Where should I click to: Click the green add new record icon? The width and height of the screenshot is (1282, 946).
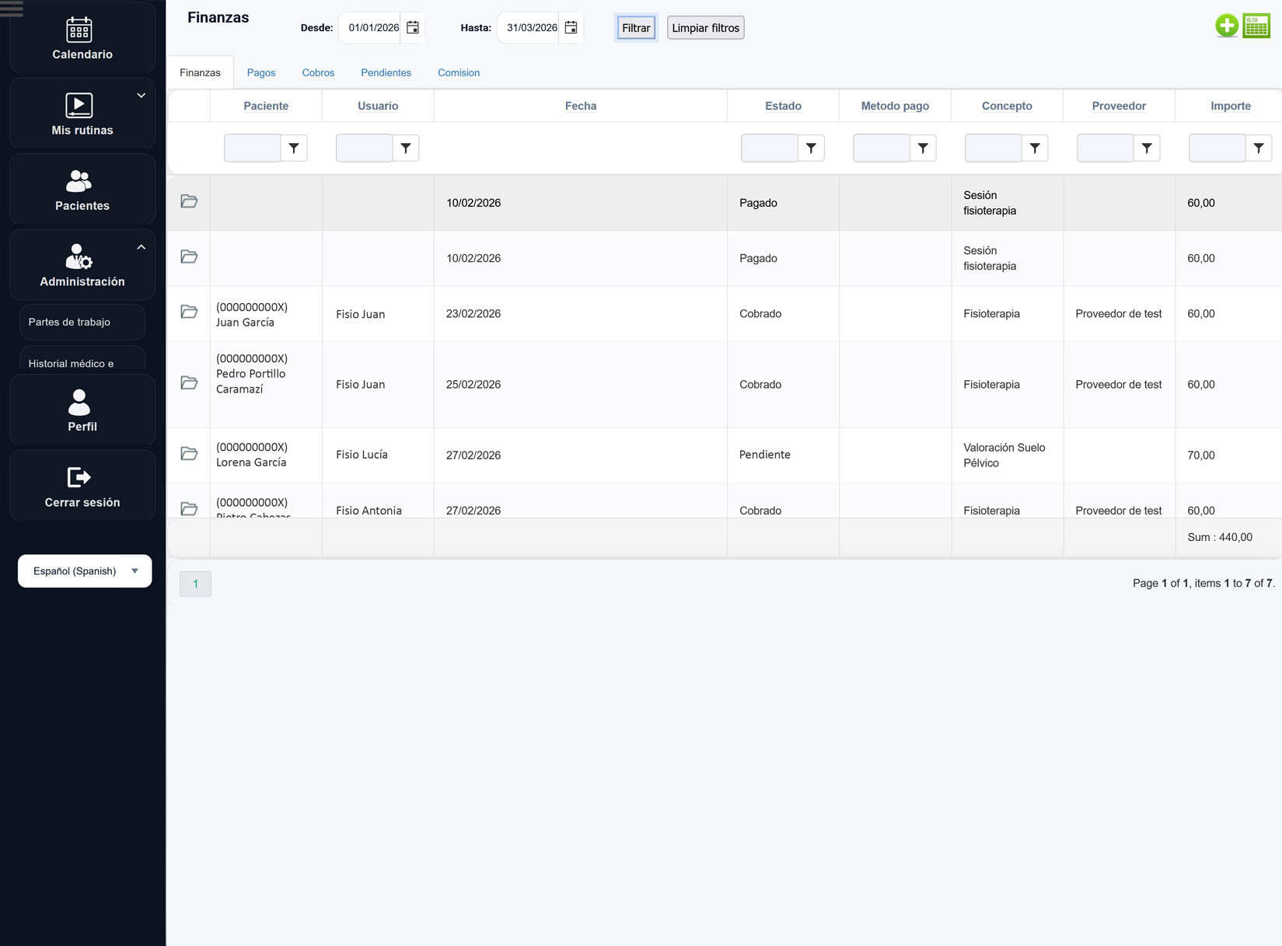[x=1226, y=26]
